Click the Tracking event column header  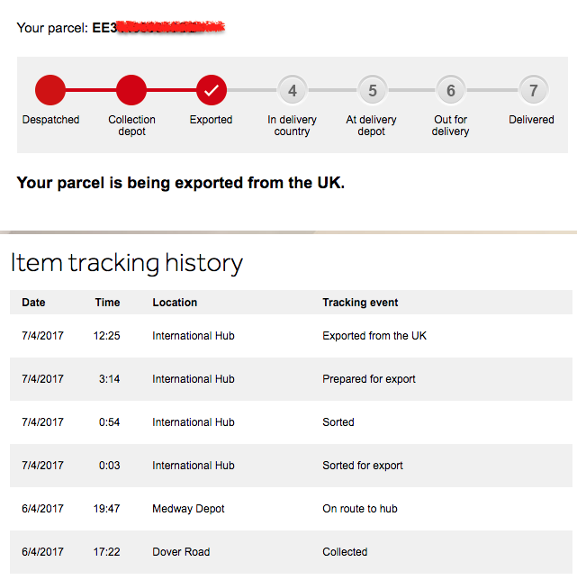click(x=360, y=303)
